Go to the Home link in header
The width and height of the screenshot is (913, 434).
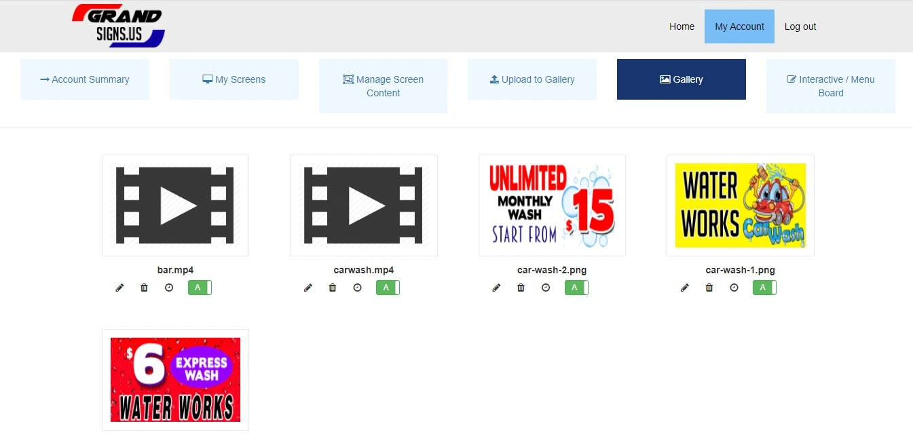coord(682,26)
